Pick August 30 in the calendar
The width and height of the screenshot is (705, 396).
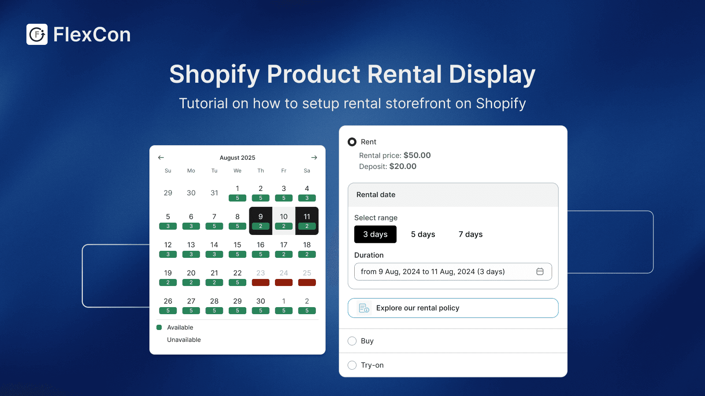tap(260, 305)
